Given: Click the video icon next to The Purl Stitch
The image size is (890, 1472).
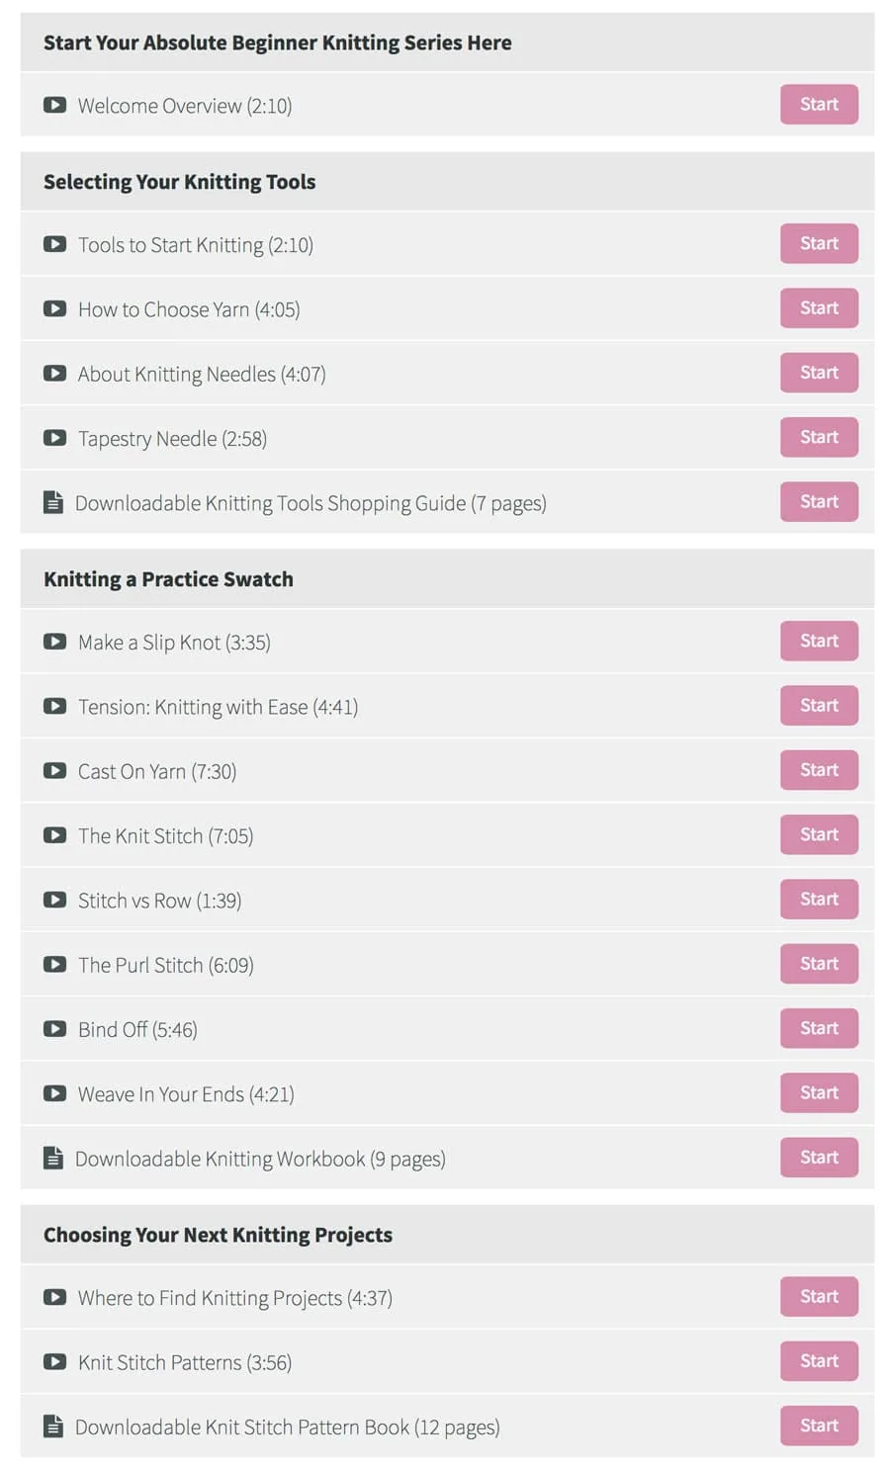Looking at the screenshot, I should (54, 964).
